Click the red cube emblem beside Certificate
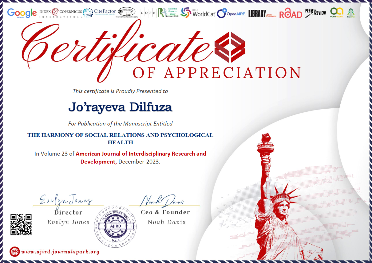 coord(230,47)
